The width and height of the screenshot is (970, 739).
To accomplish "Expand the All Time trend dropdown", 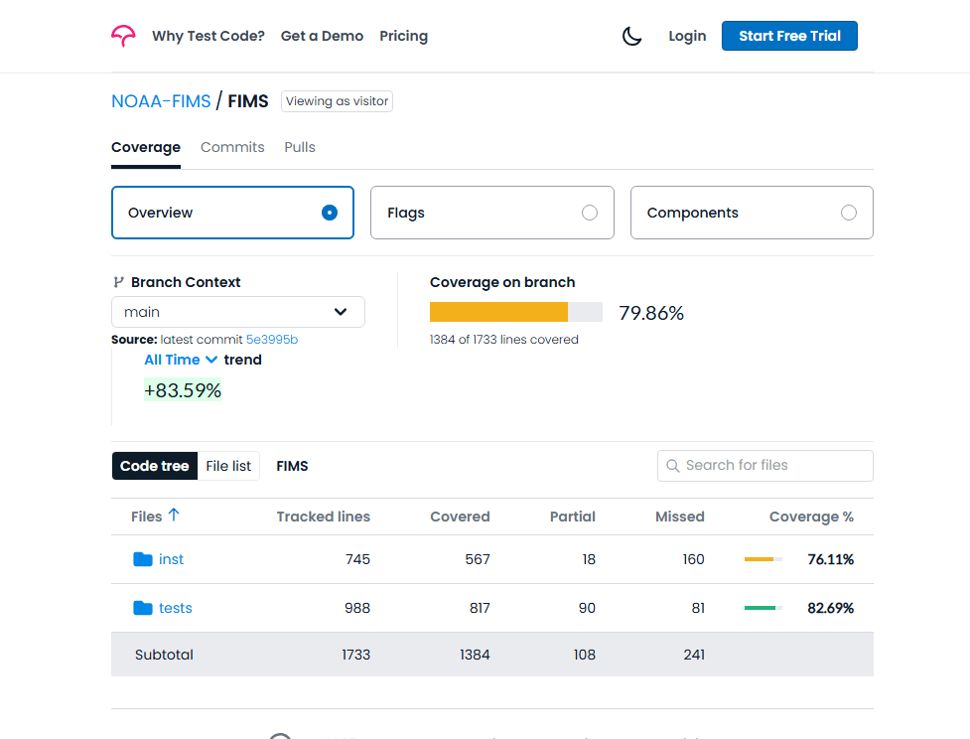I will pyautogui.click(x=181, y=360).
